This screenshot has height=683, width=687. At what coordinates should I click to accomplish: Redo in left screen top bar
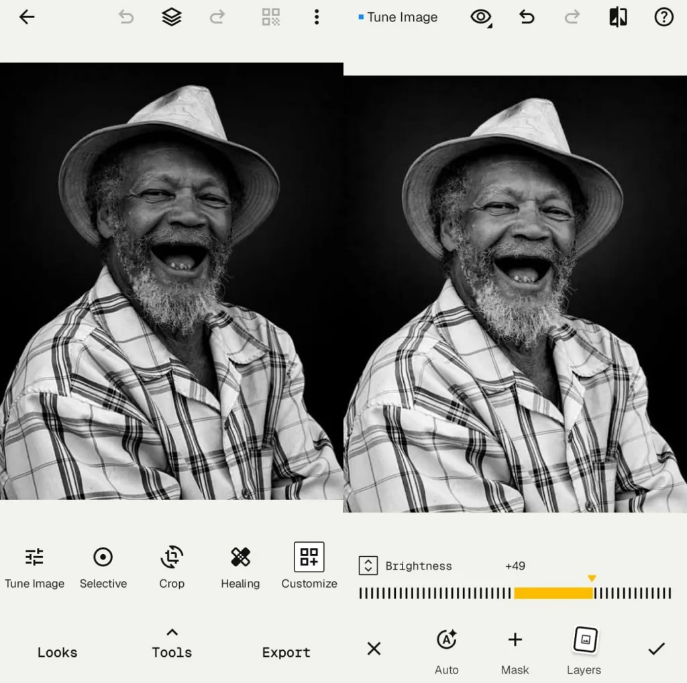[x=217, y=17]
